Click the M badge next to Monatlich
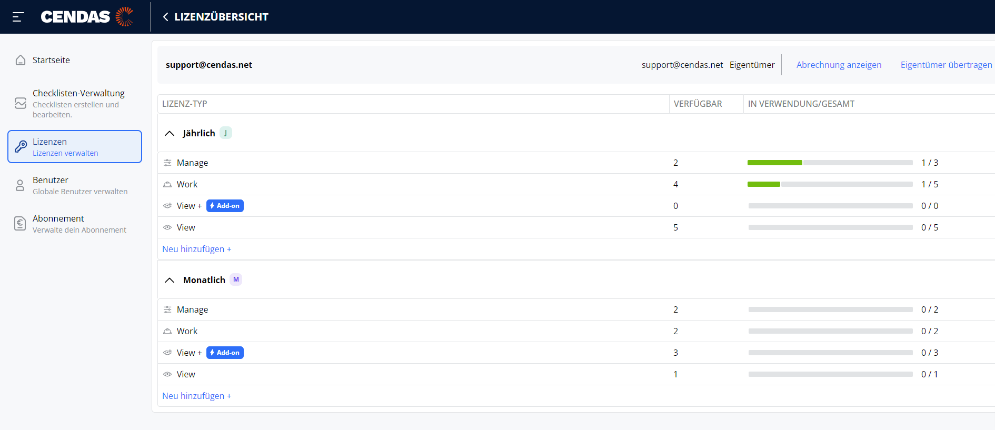This screenshot has height=430, width=995. 236,279
